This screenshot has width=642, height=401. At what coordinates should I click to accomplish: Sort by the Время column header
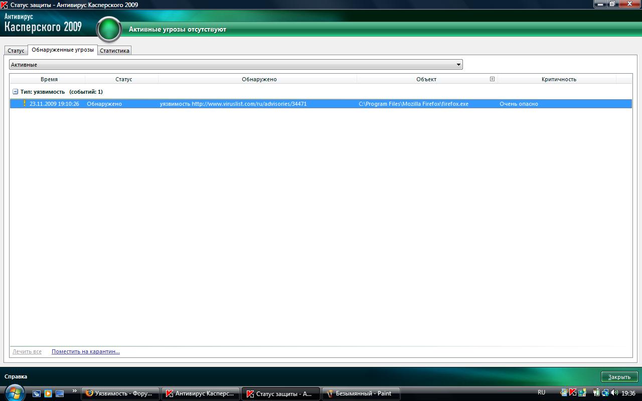49,79
